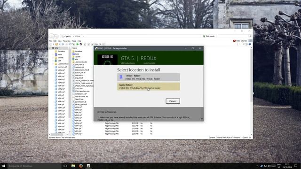Click the Grand Theft Auto V status entry
This screenshot has height=169, width=301.
click(224, 138)
